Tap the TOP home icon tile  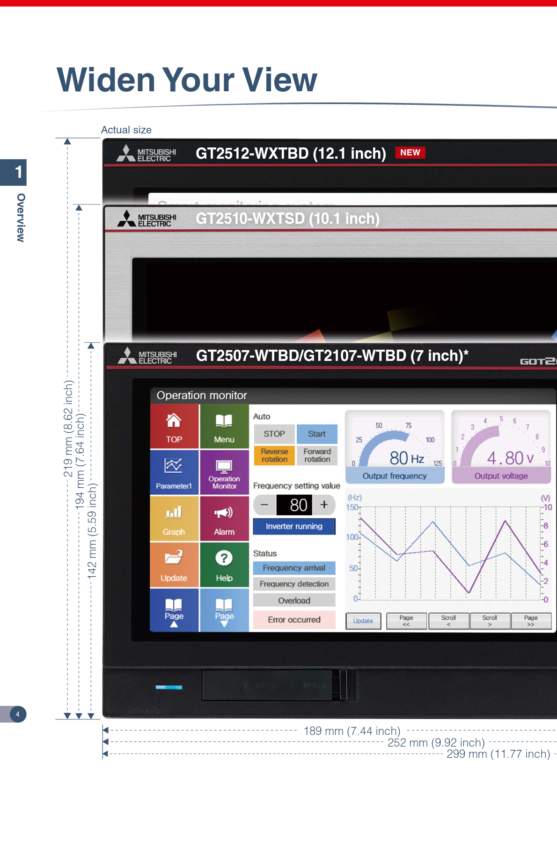pyautogui.click(x=174, y=427)
